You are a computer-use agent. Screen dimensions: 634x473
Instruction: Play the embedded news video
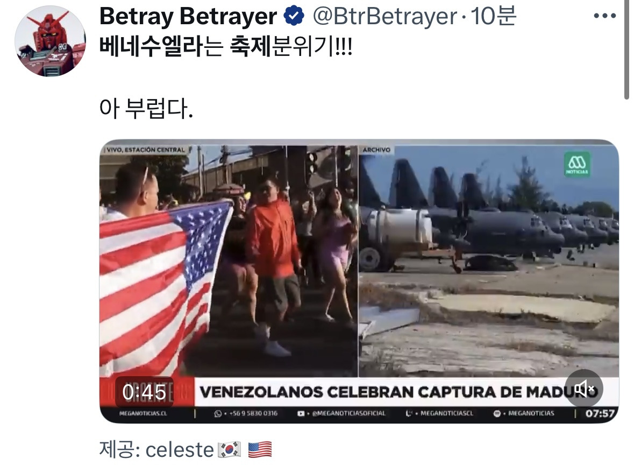359,281
